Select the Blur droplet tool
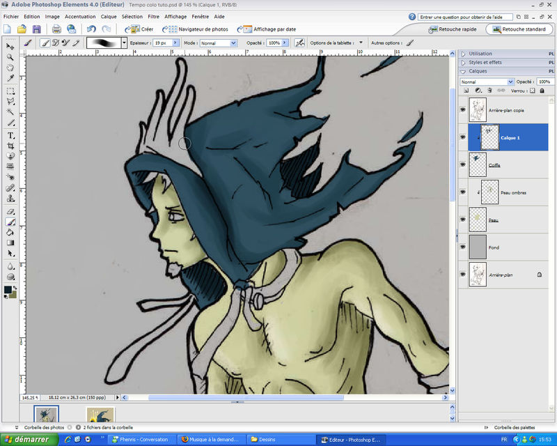 (x=10, y=266)
